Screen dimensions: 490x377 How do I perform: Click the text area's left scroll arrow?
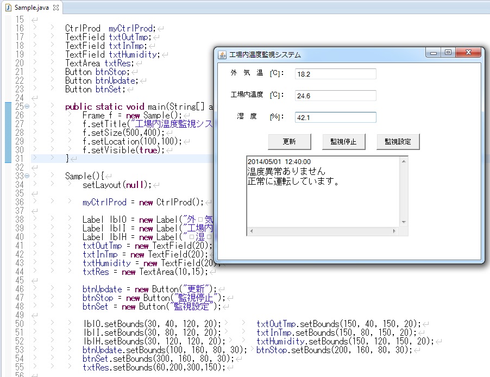(252, 231)
